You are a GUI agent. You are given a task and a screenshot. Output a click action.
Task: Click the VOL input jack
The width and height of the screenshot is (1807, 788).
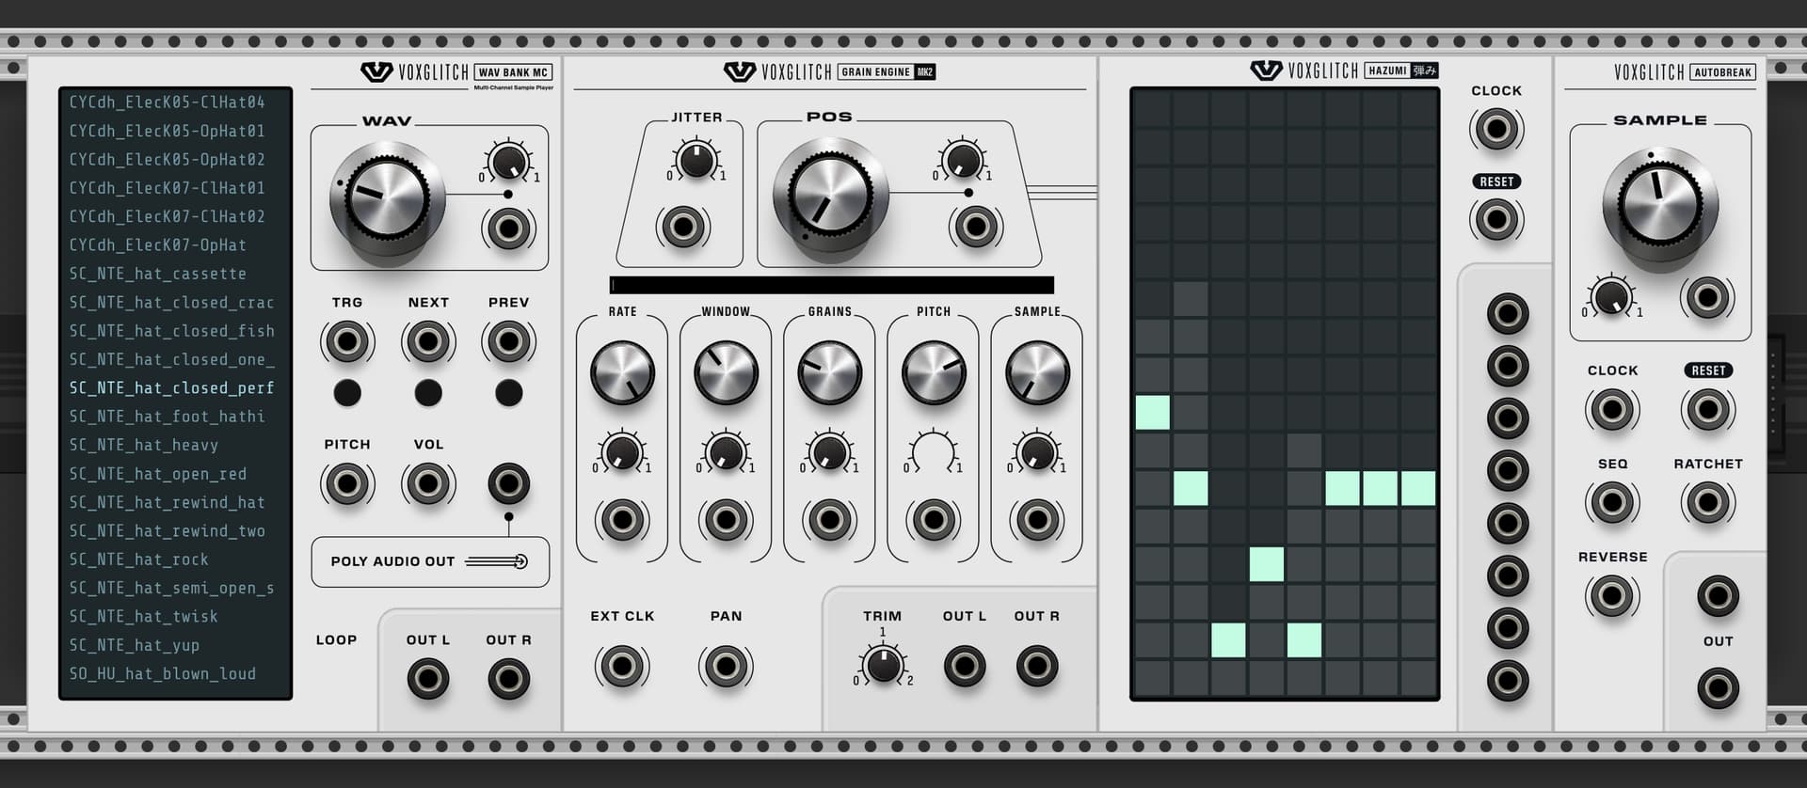[428, 483]
